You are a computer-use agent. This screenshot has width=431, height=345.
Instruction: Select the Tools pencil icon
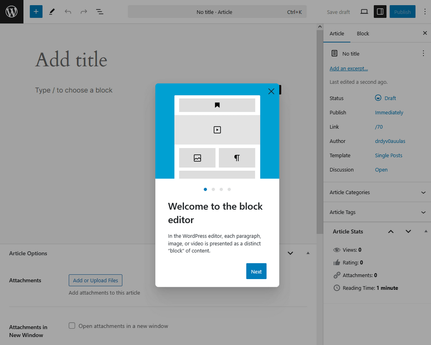pyautogui.click(x=52, y=12)
